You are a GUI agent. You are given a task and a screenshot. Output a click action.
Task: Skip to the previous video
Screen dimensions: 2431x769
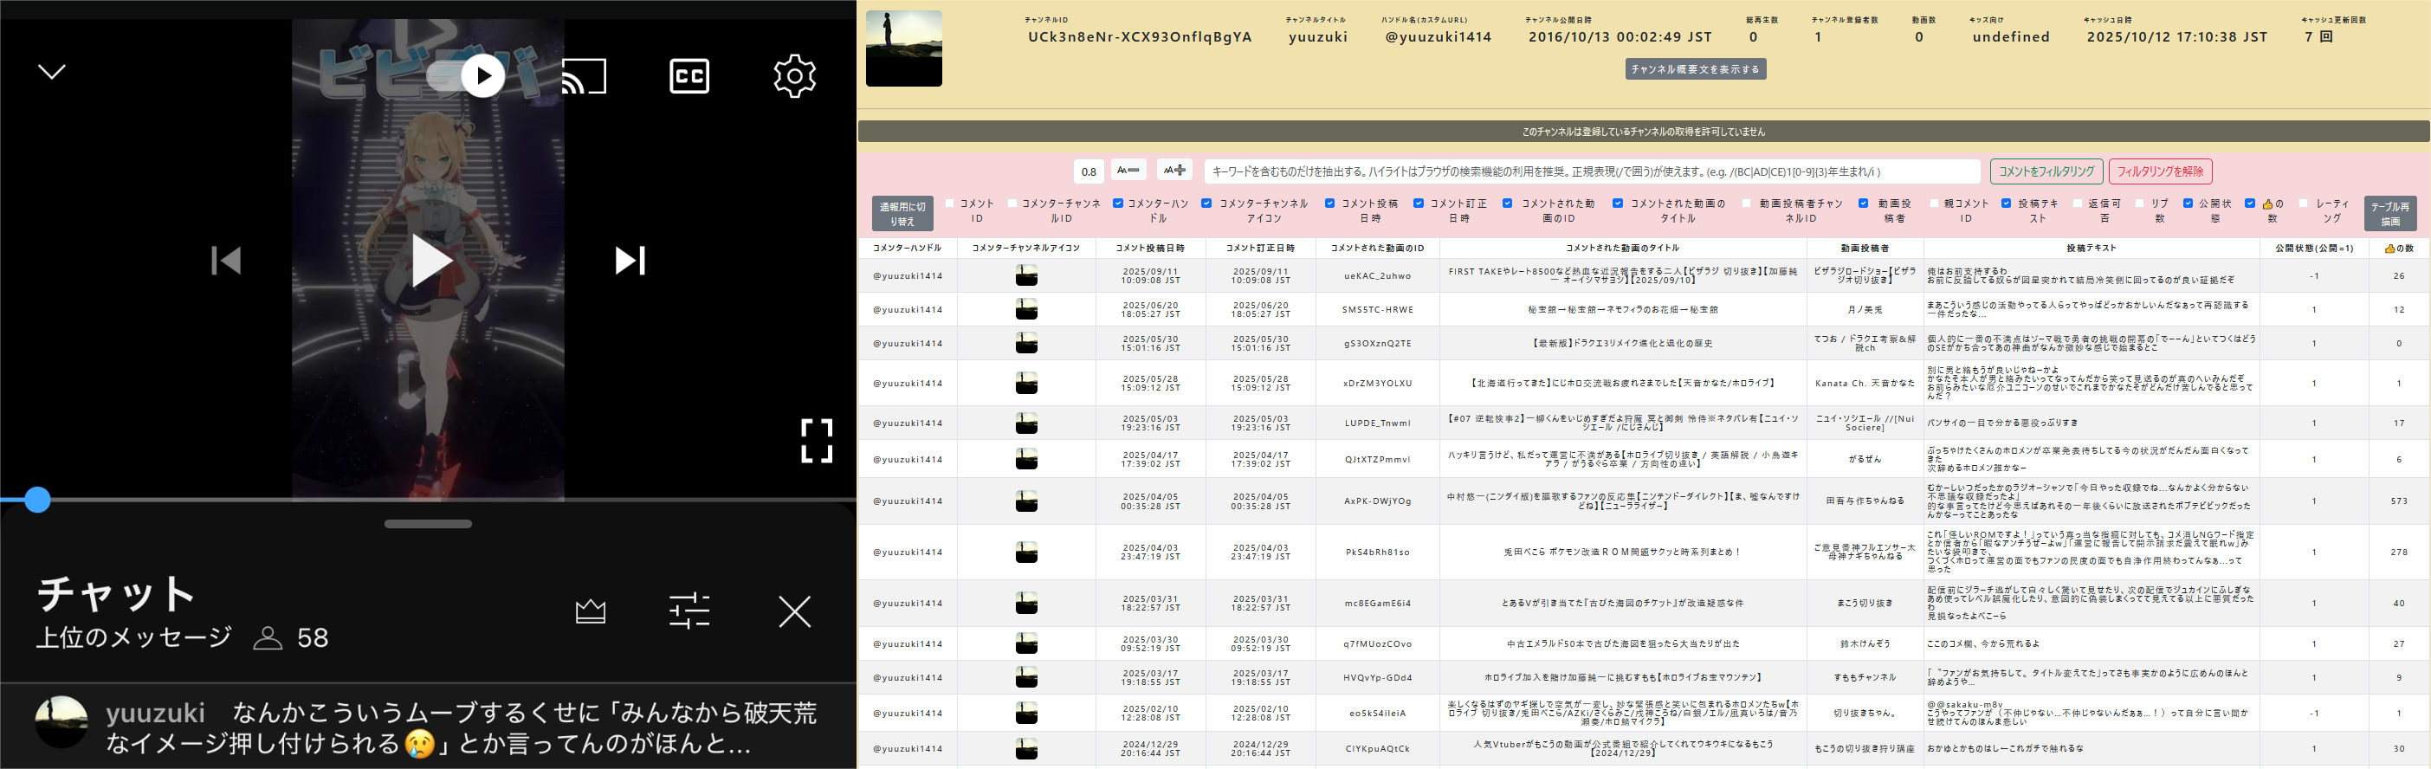click(227, 261)
